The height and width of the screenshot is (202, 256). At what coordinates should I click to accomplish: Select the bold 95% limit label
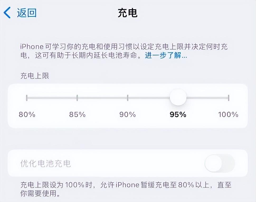coord(178,114)
